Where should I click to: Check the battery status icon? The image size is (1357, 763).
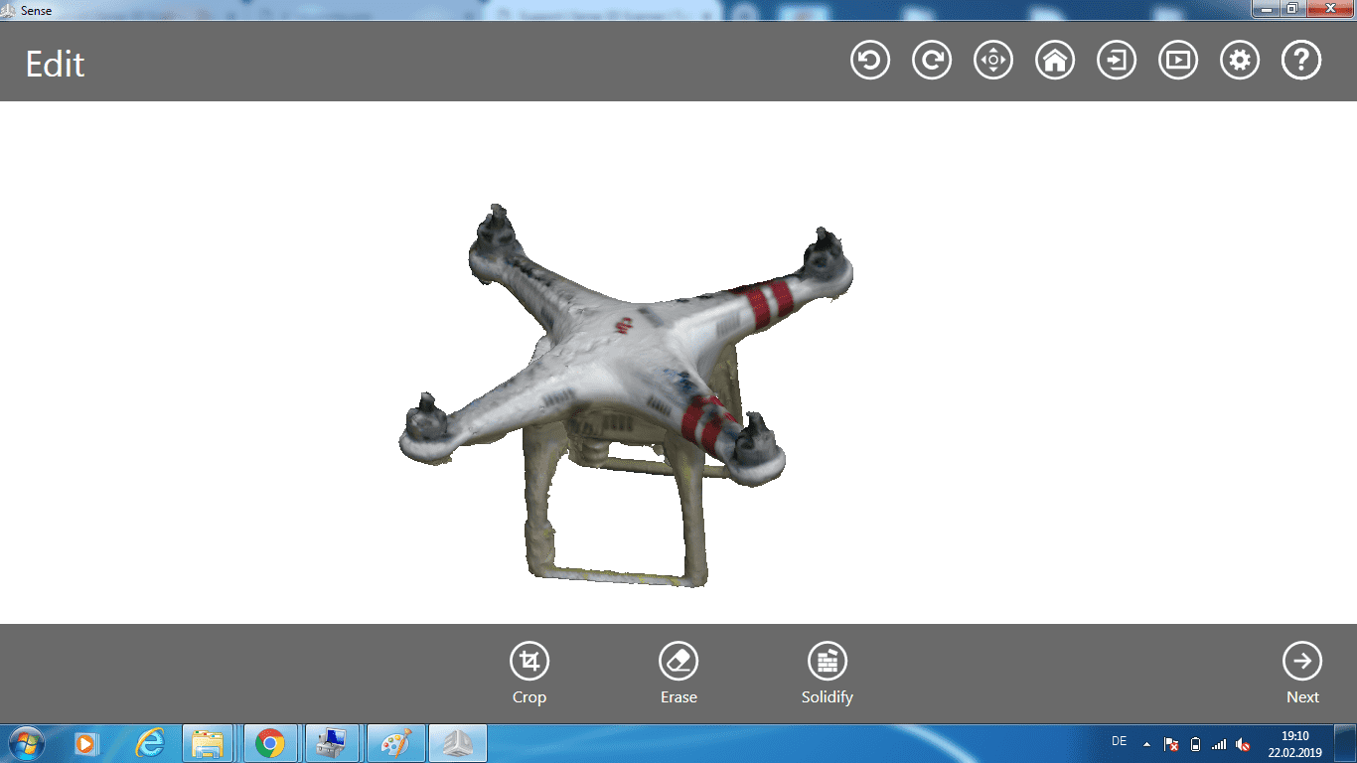pos(1195,743)
